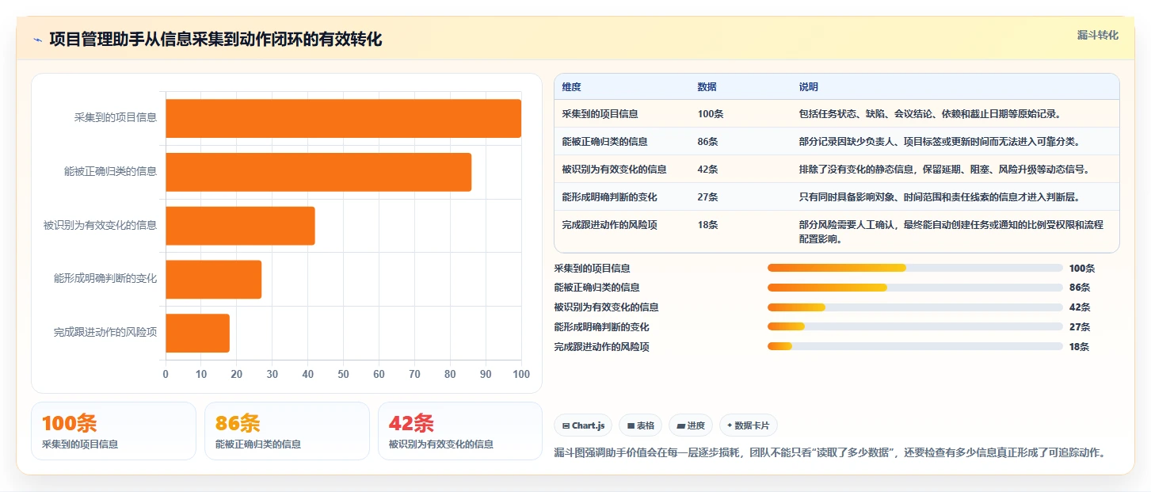Click the x-axis tick label 100

coord(520,375)
